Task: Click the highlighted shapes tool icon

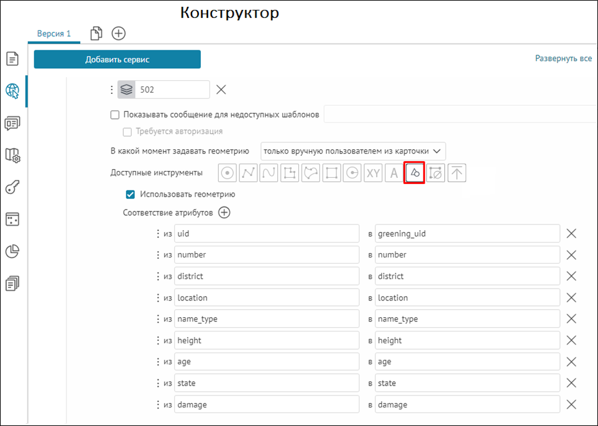Action: tap(415, 174)
